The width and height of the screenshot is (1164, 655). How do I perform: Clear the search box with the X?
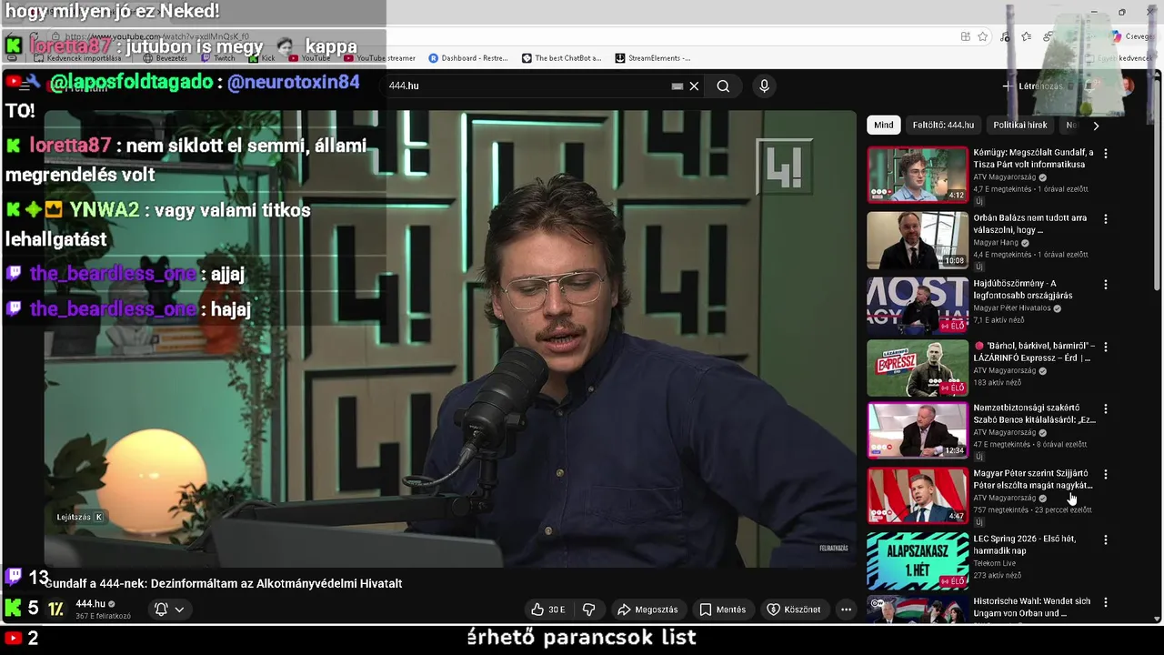pos(694,86)
